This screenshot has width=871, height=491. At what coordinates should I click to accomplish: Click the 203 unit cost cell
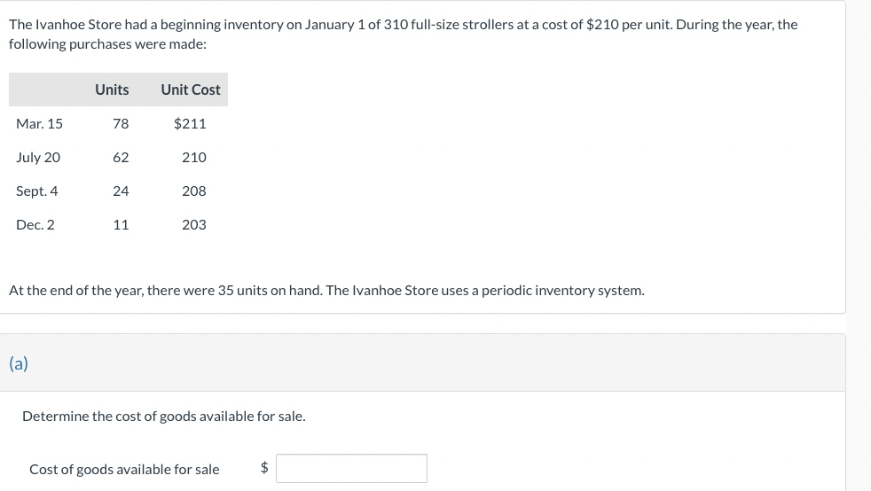coord(193,225)
